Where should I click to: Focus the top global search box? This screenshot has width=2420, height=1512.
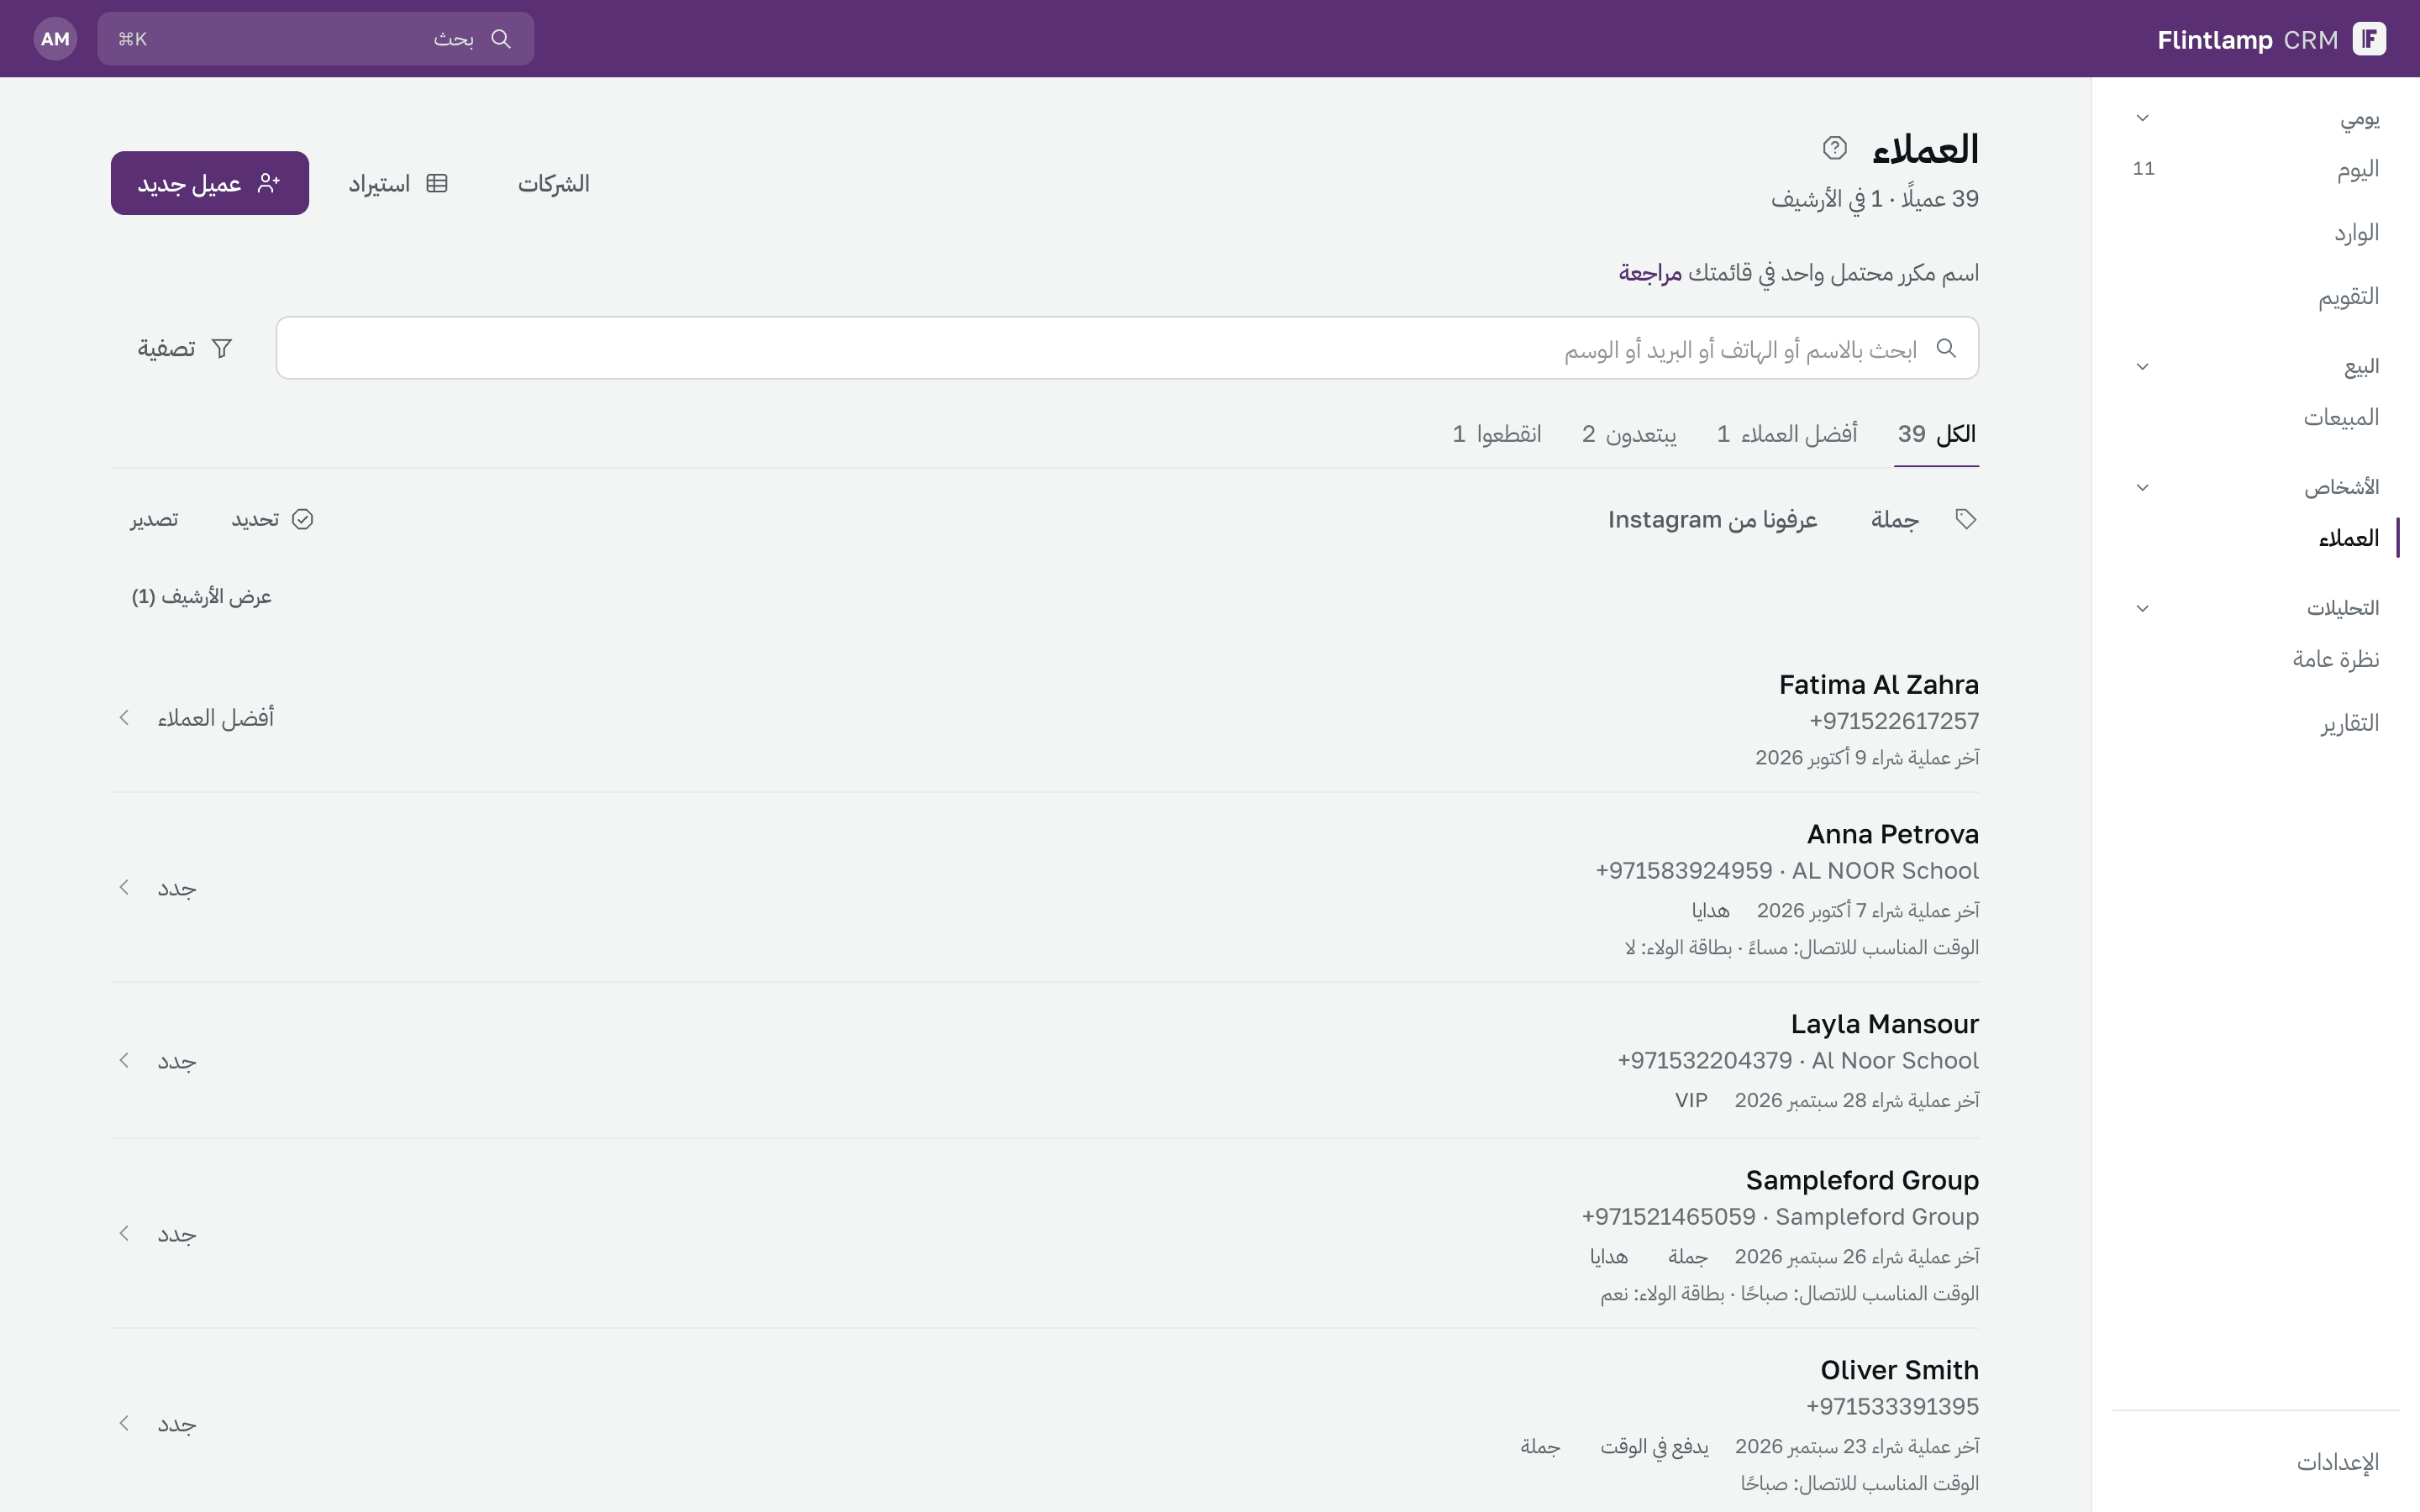pos(315,39)
